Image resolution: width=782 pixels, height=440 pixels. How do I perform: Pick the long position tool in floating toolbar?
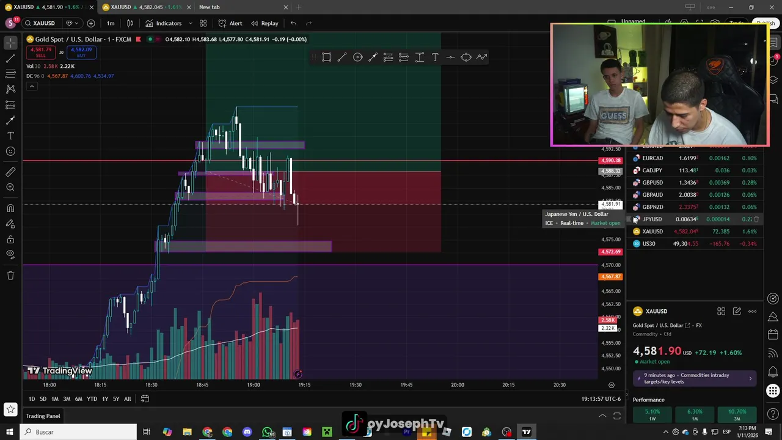click(x=389, y=57)
